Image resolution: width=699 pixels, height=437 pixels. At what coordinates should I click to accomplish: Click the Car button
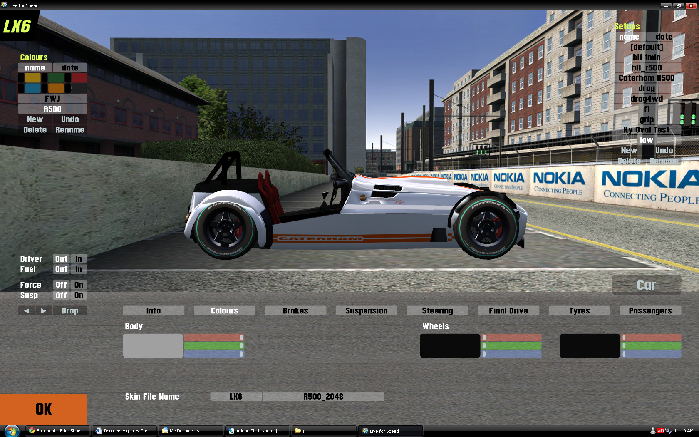[647, 285]
